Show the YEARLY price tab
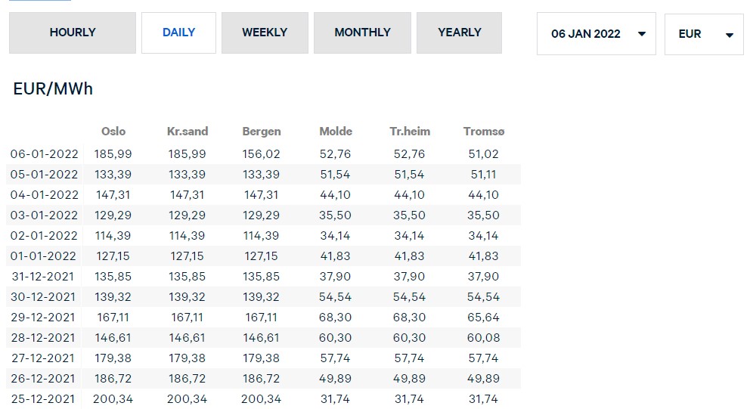 [459, 33]
